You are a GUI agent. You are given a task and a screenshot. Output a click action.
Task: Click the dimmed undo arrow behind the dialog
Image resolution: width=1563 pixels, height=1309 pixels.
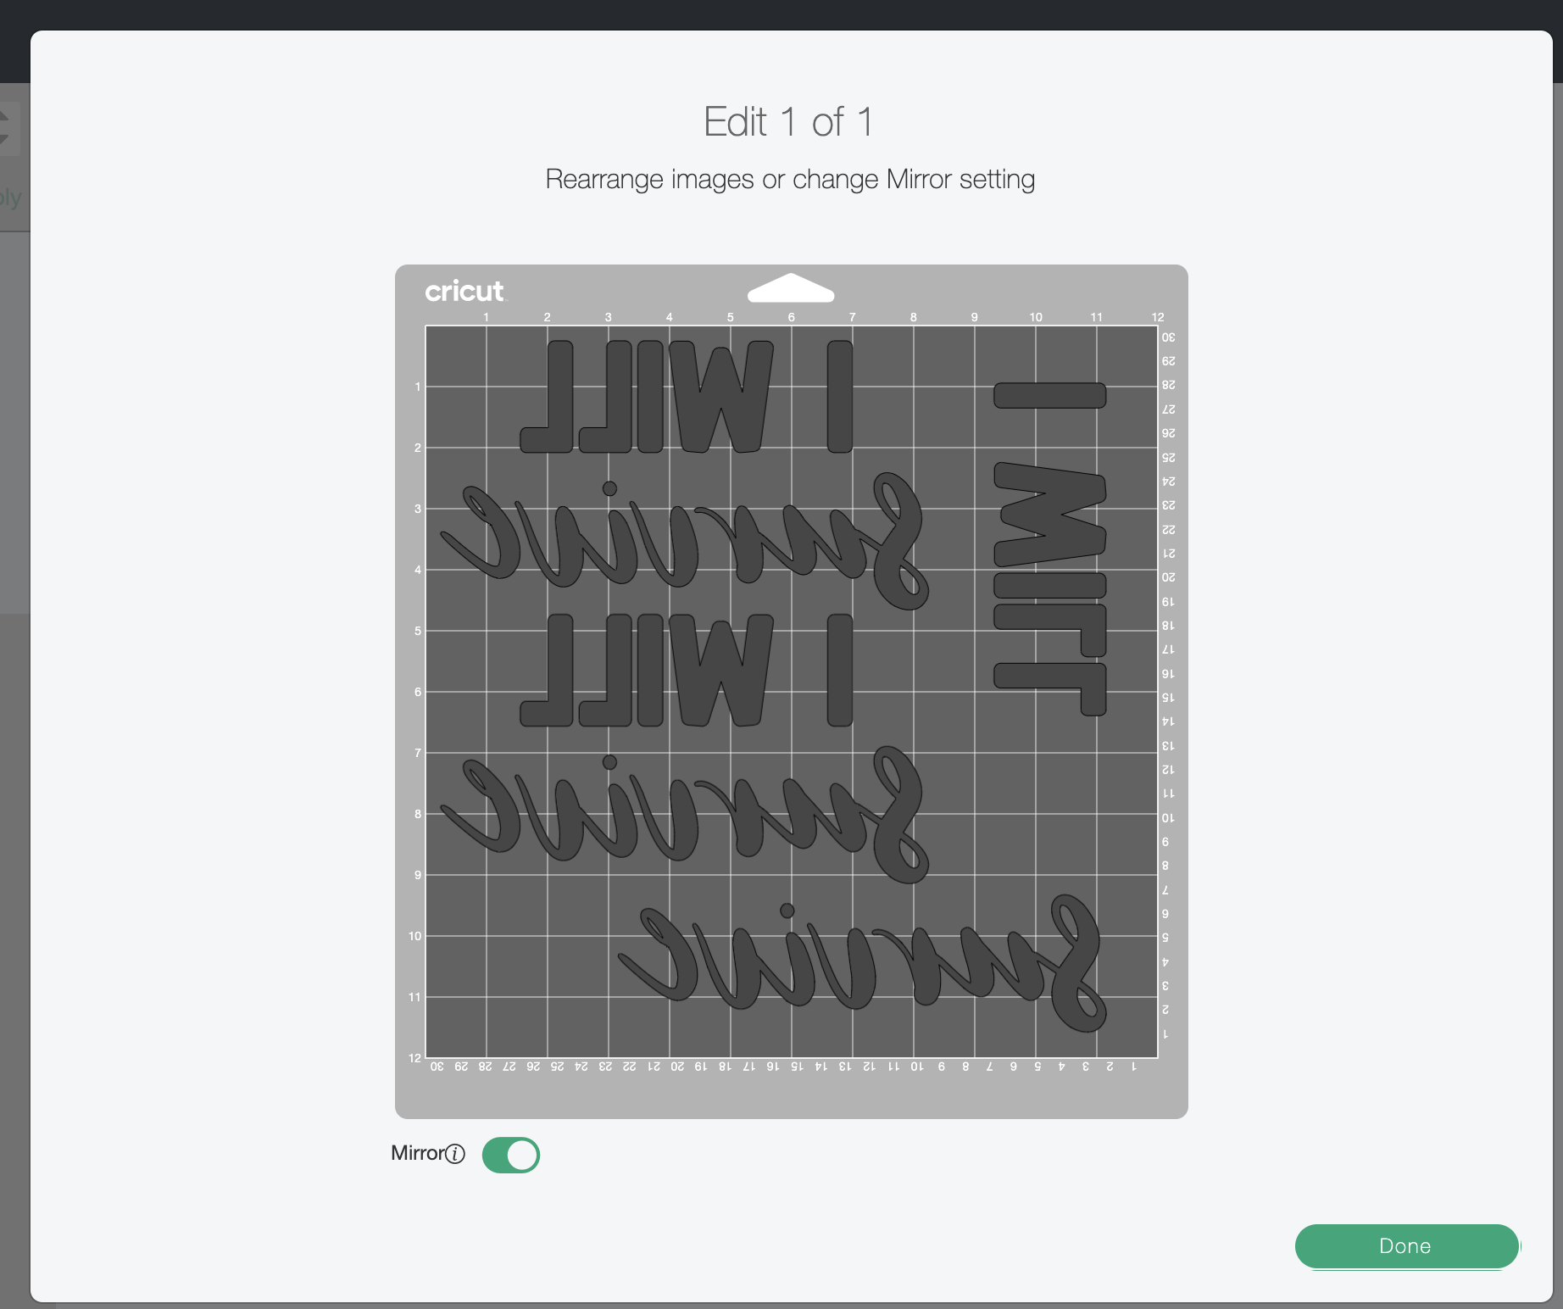tap(7, 128)
